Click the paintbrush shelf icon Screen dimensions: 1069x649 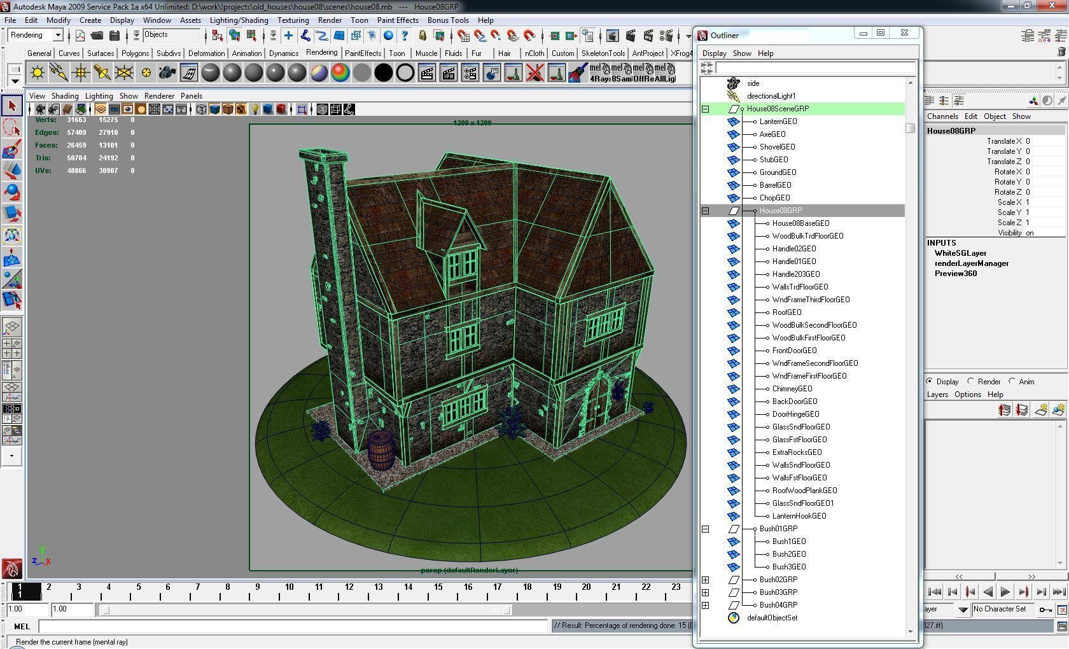pyautogui.click(x=578, y=73)
